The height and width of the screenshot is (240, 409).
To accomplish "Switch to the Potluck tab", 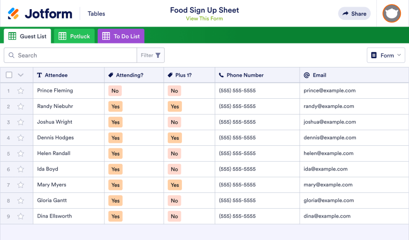I will click(x=74, y=36).
